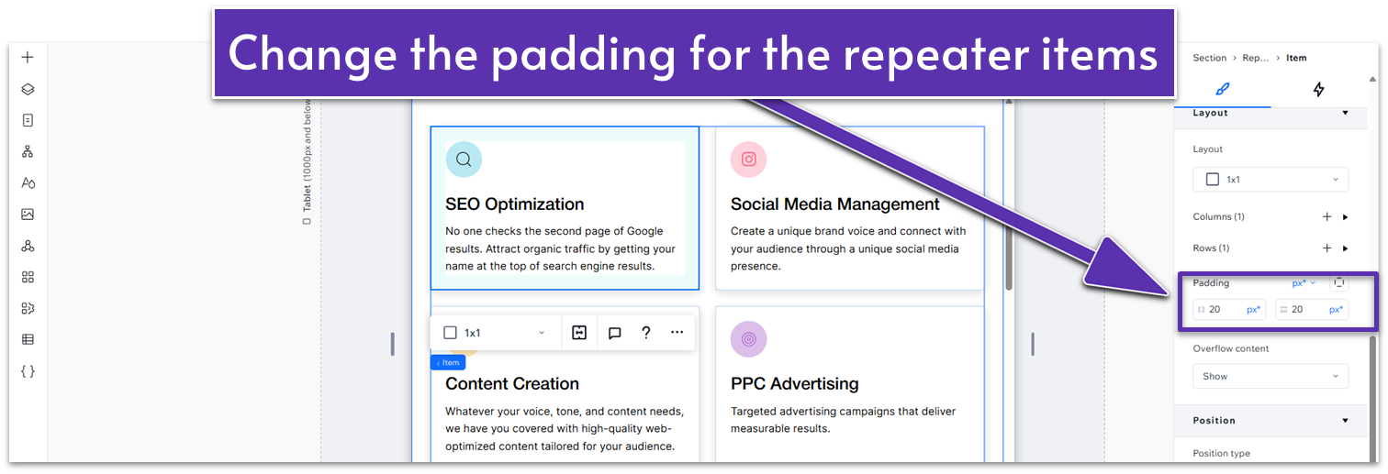1388x474 pixels.
Task: Click the canvas vertical scrollbar
Action: point(1008,196)
